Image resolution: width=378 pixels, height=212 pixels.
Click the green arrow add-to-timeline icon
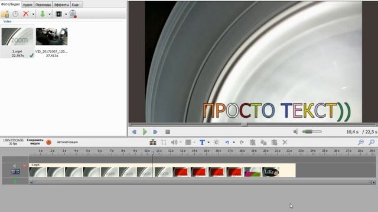click(43, 14)
